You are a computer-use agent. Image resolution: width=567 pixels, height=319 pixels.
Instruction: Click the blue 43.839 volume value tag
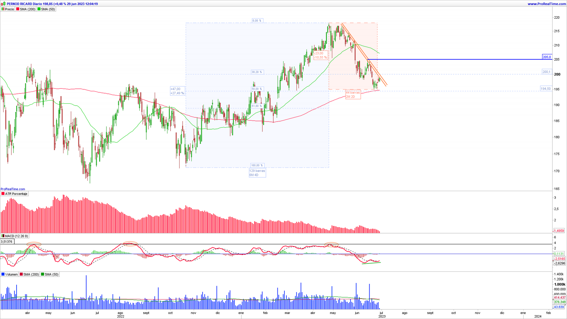[559, 307]
